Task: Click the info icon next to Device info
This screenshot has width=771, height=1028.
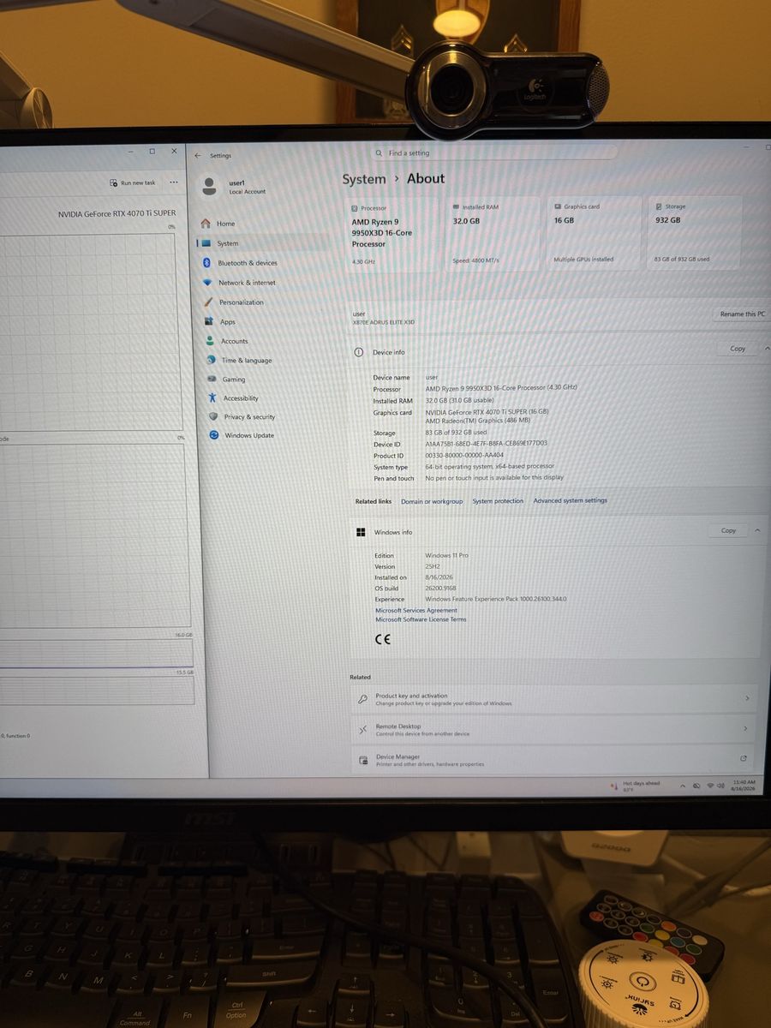Action: (x=359, y=352)
